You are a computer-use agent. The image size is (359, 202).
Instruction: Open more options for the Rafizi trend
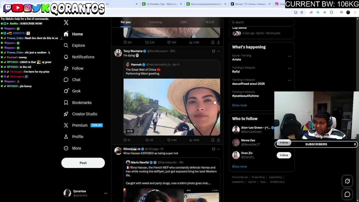(x=289, y=68)
